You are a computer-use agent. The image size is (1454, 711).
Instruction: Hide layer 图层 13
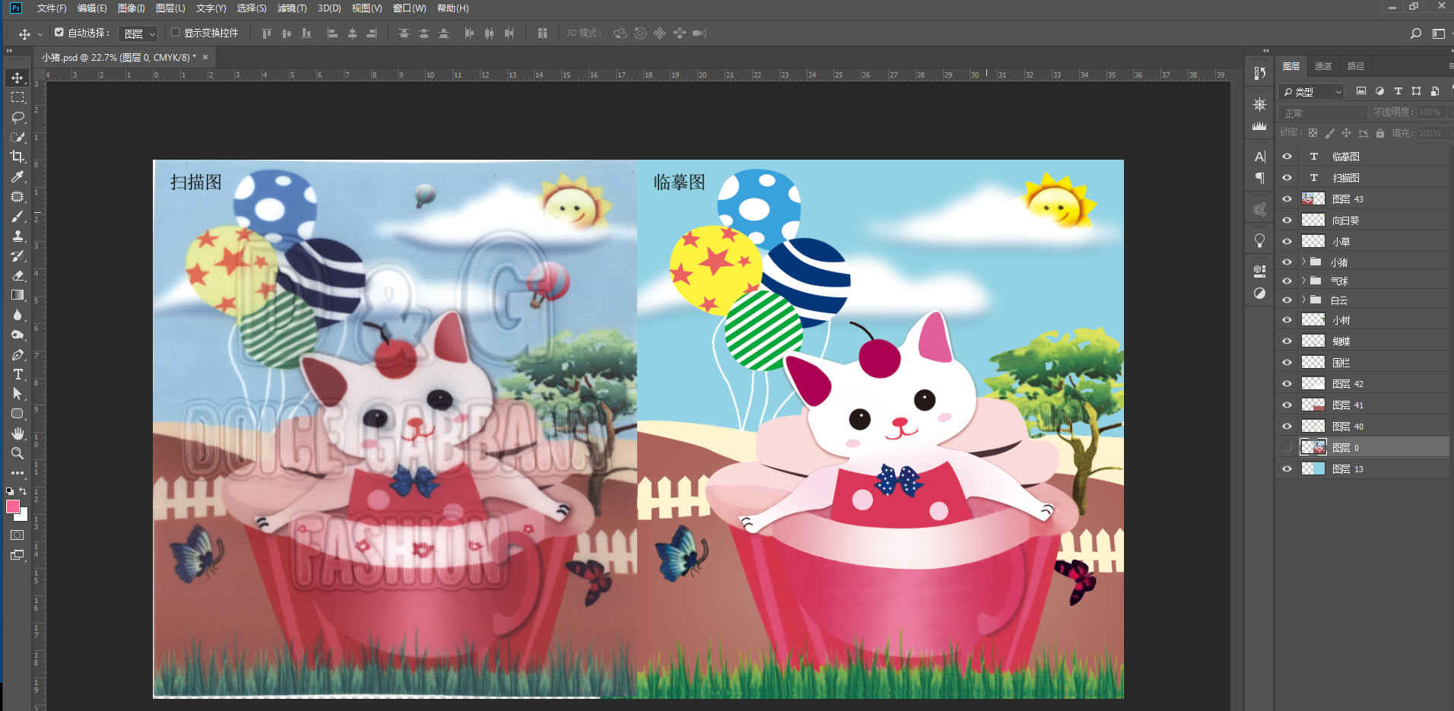pos(1287,469)
